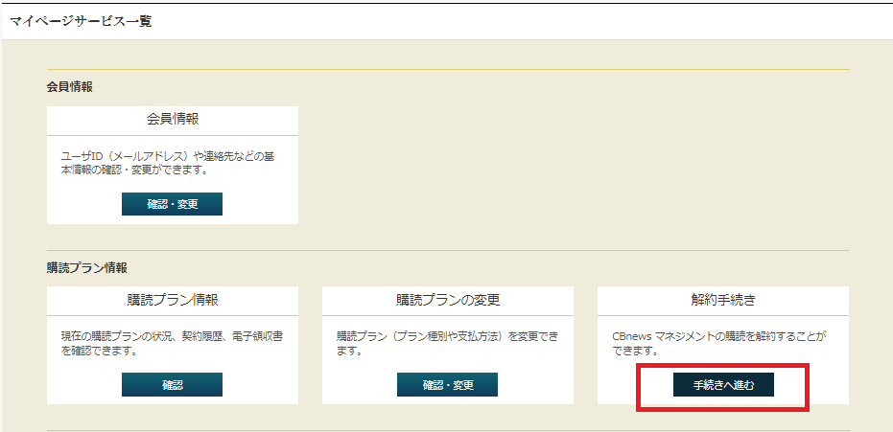The image size is (893, 432).
Task: Select the 購読プラン情報 card title
Action: tap(173, 300)
